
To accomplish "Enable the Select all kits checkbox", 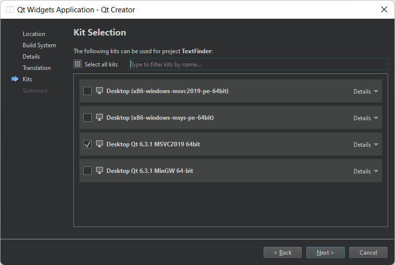I will [77, 64].
